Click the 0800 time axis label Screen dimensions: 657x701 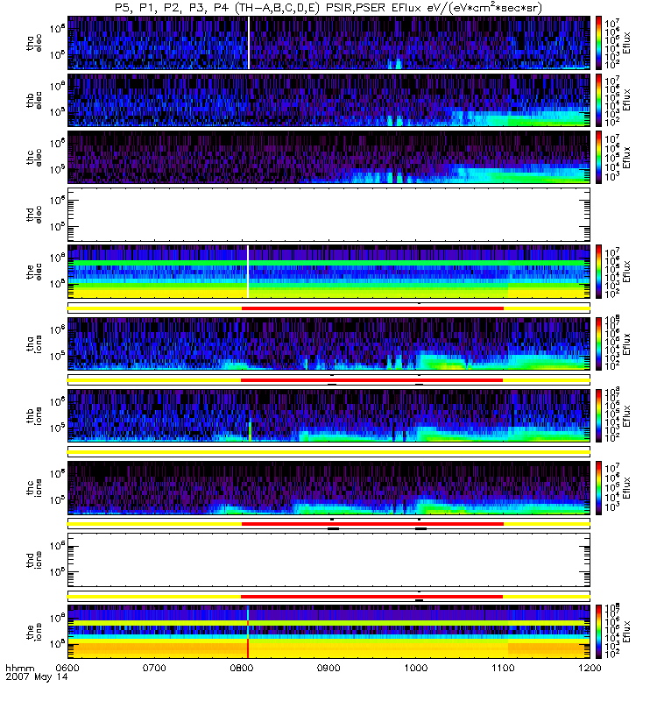tap(242, 668)
